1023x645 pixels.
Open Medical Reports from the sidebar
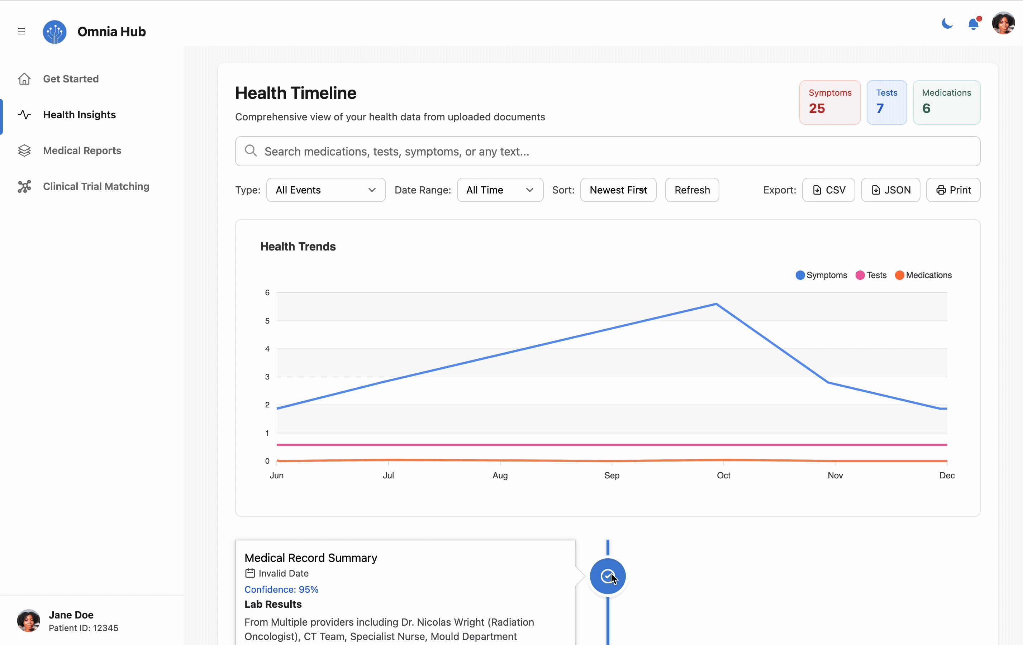82,150
